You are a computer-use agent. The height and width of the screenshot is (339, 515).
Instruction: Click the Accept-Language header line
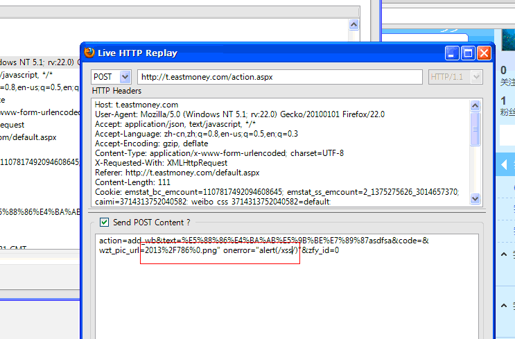[x=196, y=134]
